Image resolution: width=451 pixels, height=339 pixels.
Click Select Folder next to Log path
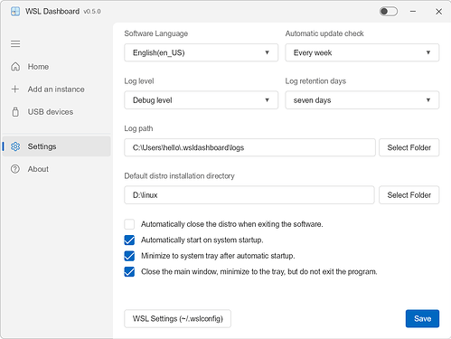409,147
